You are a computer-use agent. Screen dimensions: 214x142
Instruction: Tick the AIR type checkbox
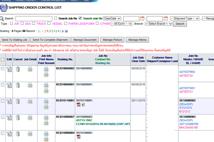coord(12,23)
